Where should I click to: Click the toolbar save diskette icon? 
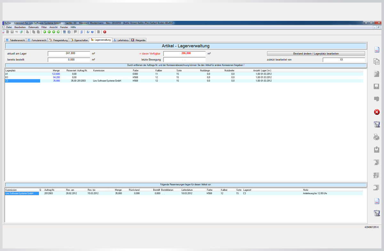(12, 32)
